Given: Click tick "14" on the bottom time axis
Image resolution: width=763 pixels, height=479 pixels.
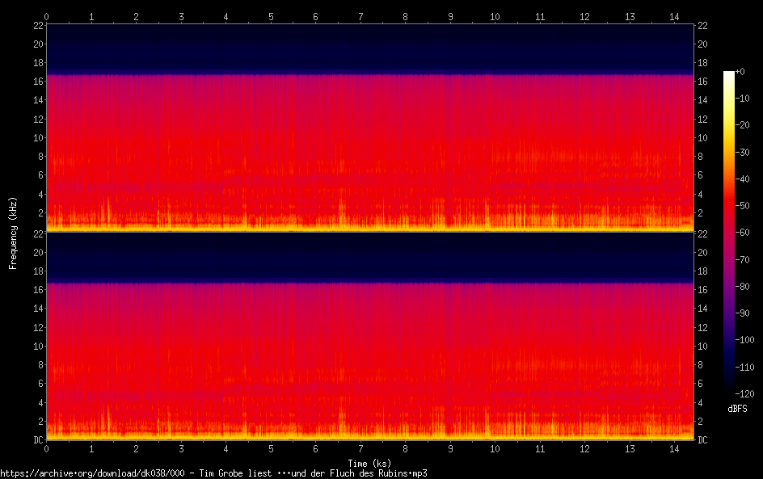Looking at the screenshot, I should [x=674, y=449].
